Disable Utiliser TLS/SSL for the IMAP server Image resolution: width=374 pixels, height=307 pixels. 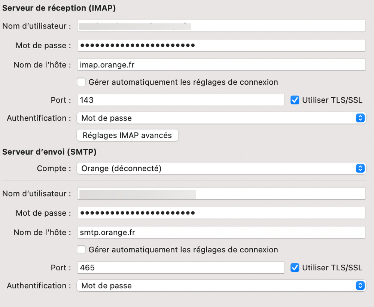click(295, 100)
